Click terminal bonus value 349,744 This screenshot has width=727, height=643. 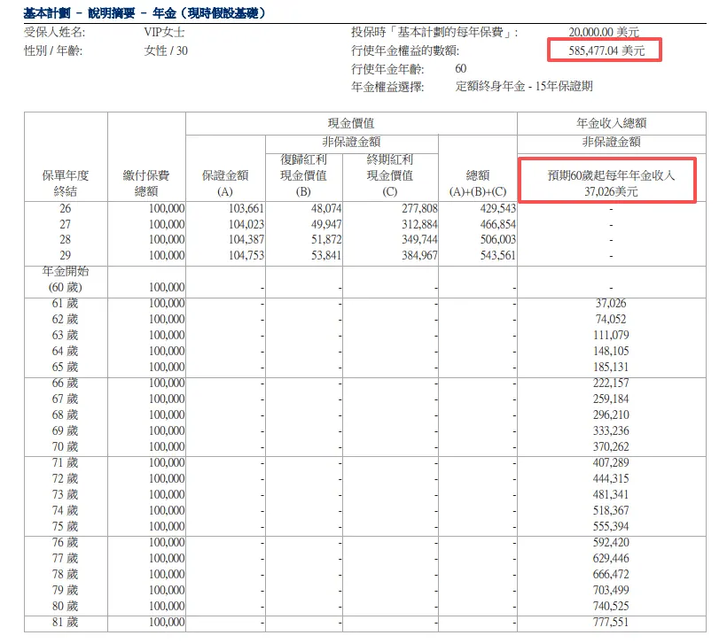[x=419, y=240]
